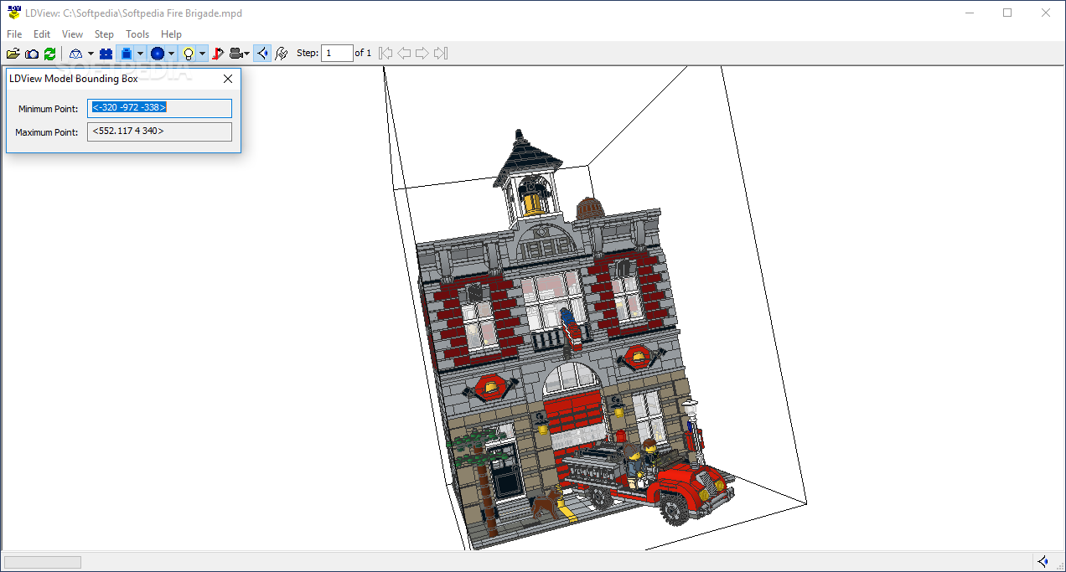Screen dimensions: 1066x572
Task: Click the status bar progress bar
Action: pyautogui.click(x=42, y=562)
